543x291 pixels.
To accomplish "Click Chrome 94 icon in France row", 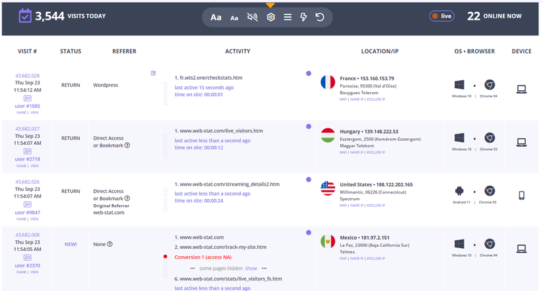I will pos(489,84).
